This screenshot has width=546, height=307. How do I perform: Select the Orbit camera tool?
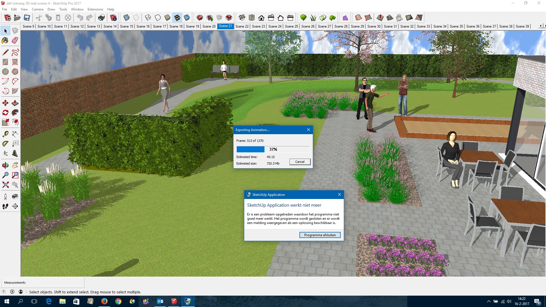click(x=5, y=165)
